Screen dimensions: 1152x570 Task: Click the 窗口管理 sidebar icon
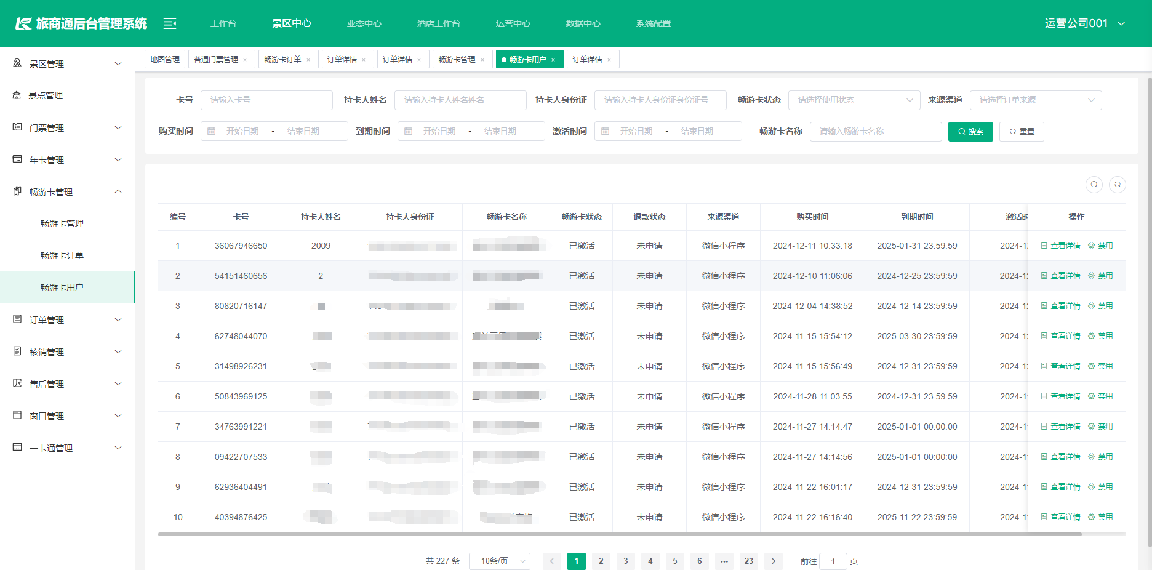pyautogui.click(x=17, y=415)
